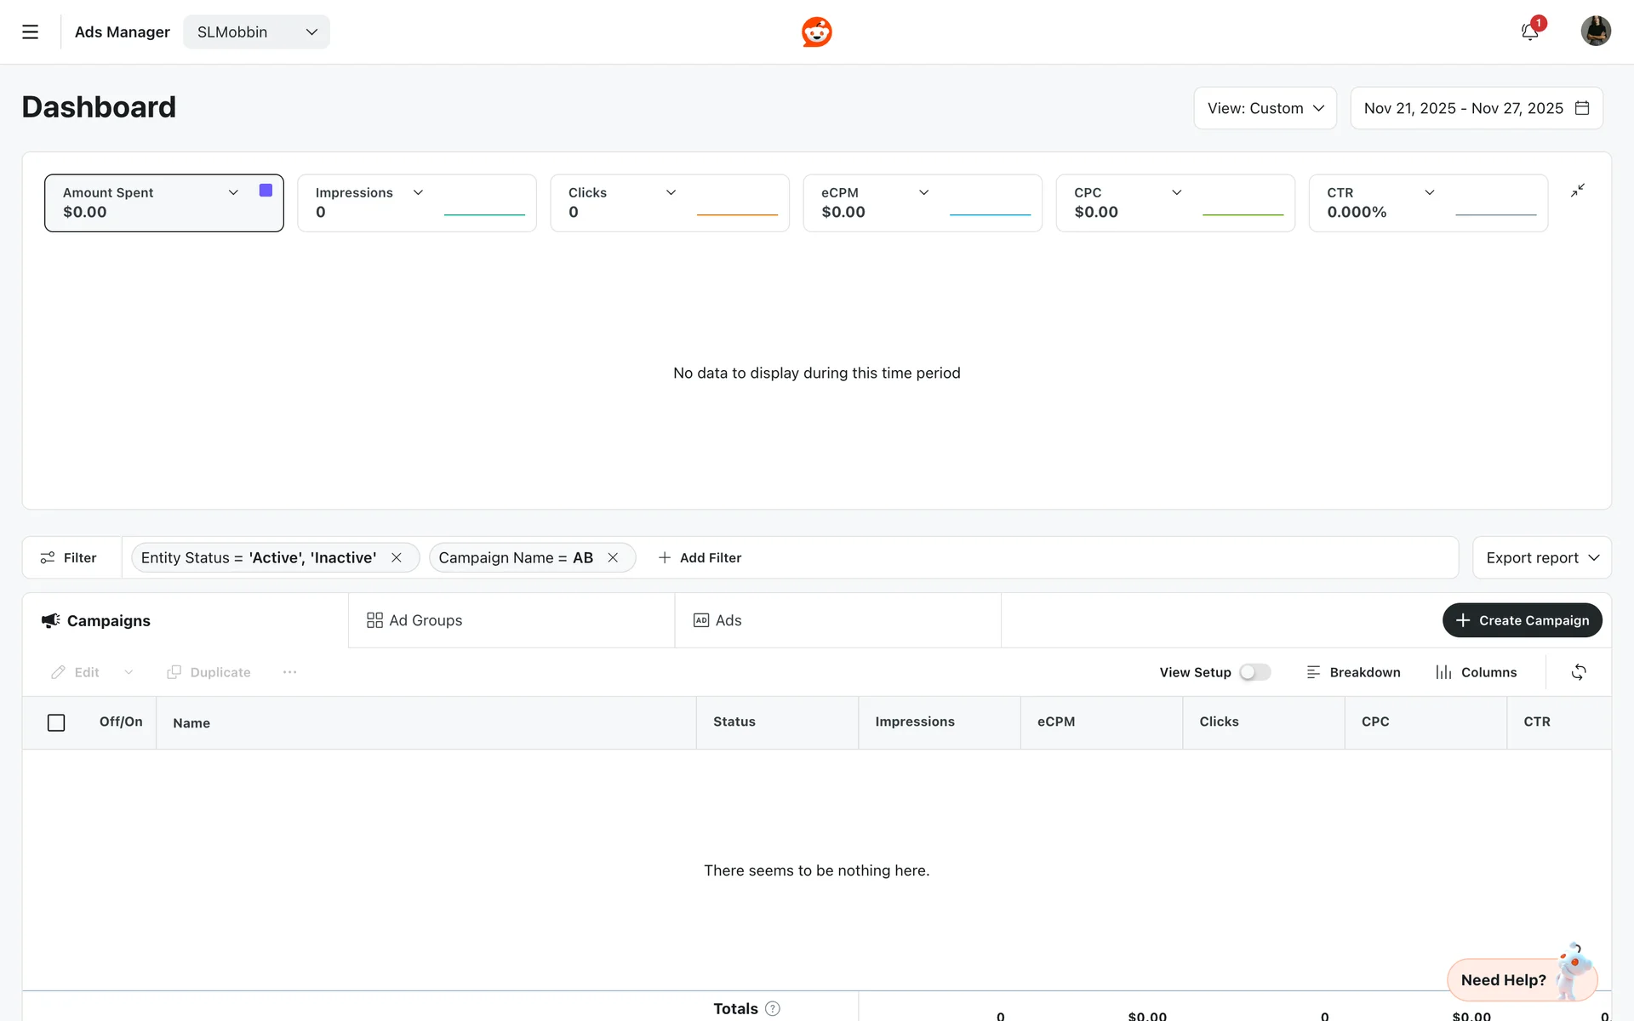Check the select-all campaigns checkbox
The width and height of the screenshot is (1634, 1021).
coord(56,722)
